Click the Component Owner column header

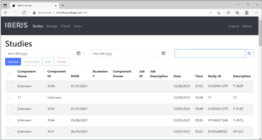pyautogui.click(x=122, y=74)
